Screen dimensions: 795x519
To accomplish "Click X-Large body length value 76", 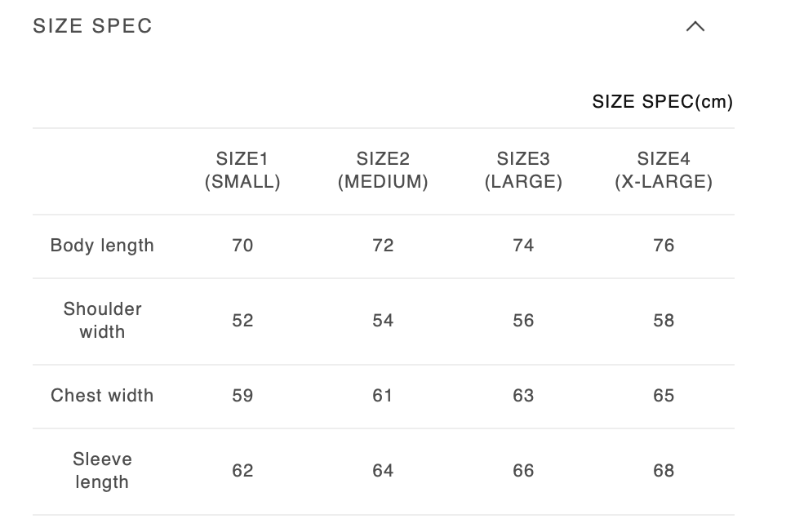I will [664, 246].
